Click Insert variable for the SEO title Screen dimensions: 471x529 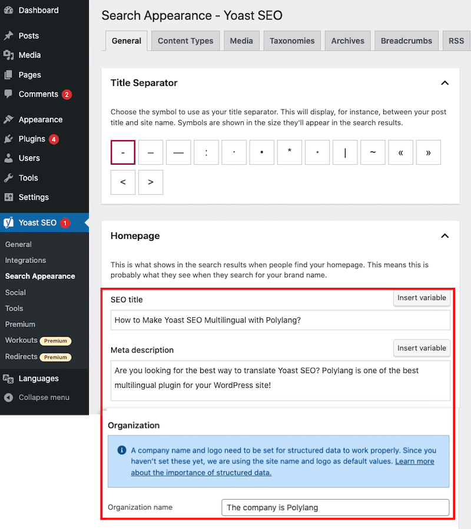click(422, 298)
